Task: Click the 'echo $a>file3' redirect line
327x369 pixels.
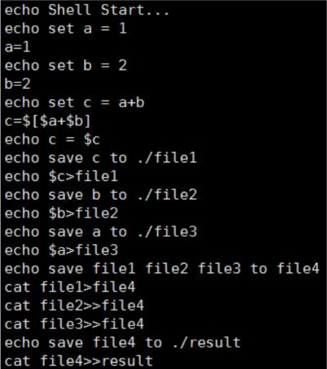Action: point(61,250)
